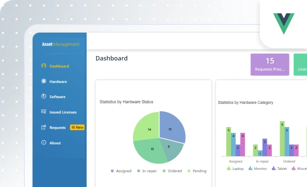This screenshot has width=307, height=187.
Task: Click the 10 New requests badge
Action: tap(77, 127)
